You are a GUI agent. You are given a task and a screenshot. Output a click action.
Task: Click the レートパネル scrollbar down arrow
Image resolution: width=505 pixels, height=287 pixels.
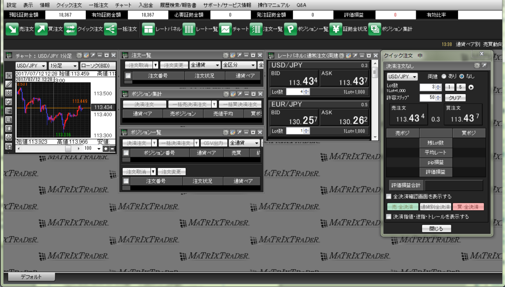tap(375, 137)
